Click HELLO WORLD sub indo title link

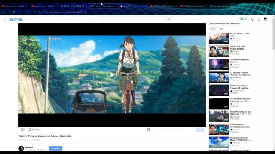[x=239, y=35]
